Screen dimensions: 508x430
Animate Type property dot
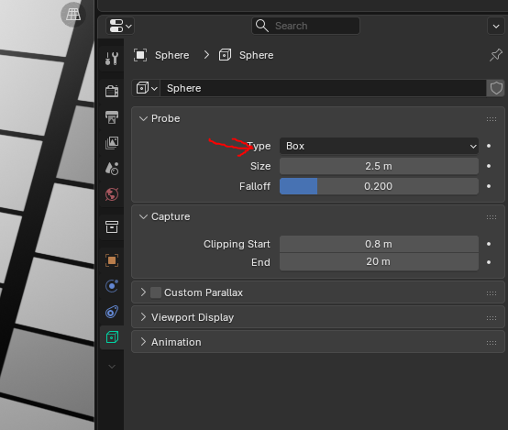(489, 146)
